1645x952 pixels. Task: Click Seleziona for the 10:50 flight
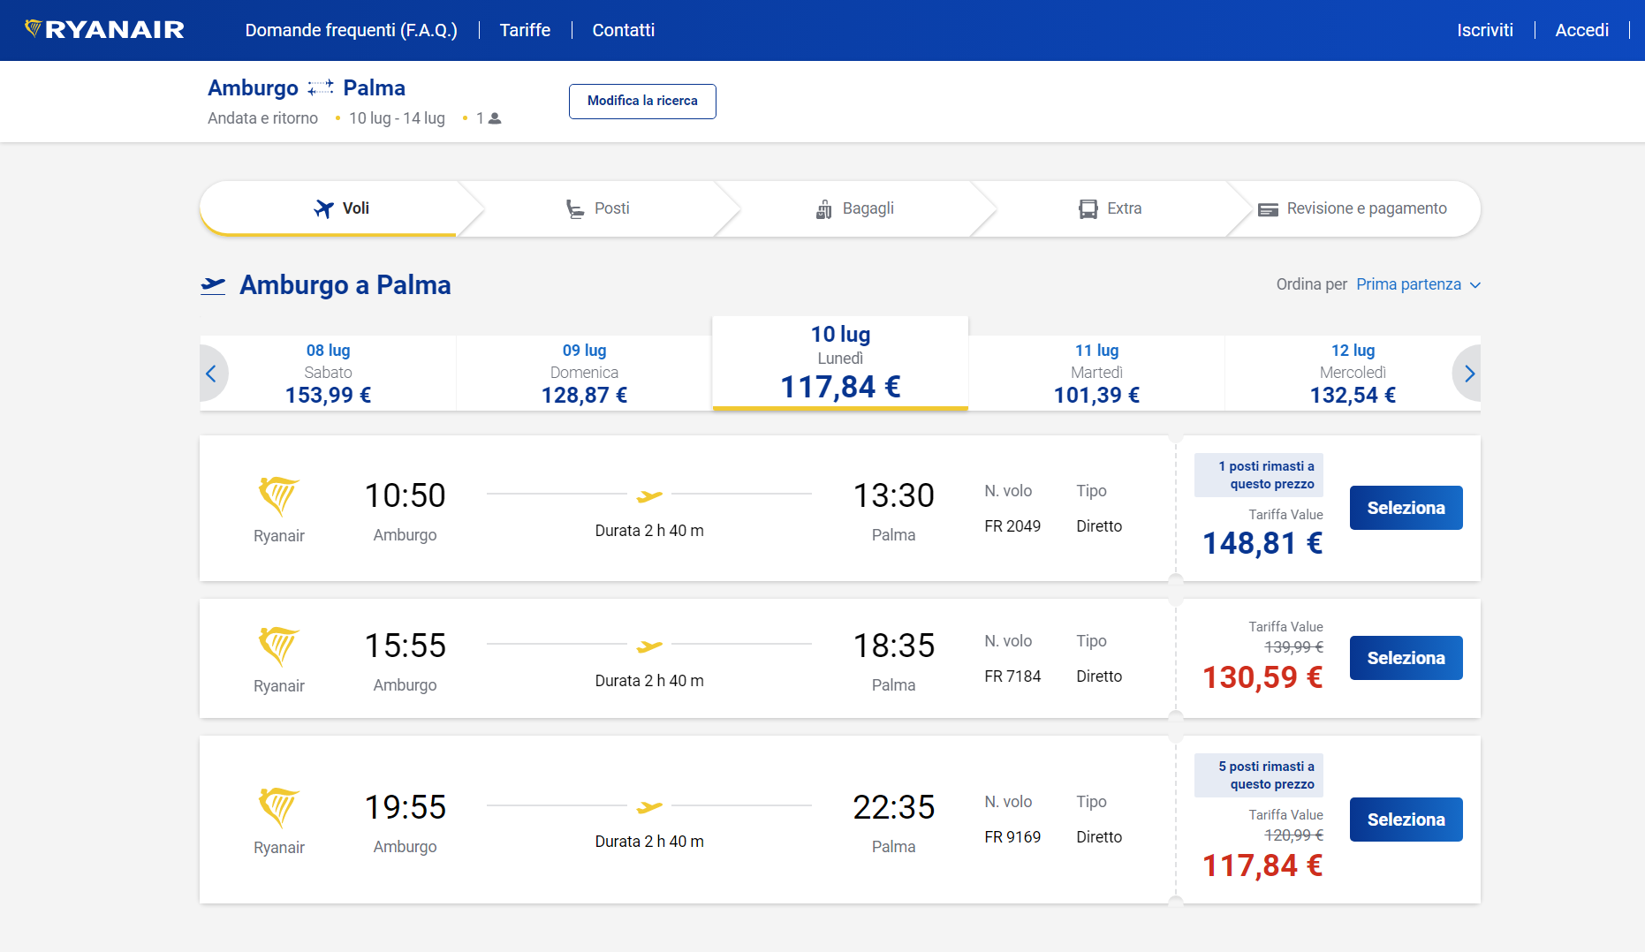1406,508
